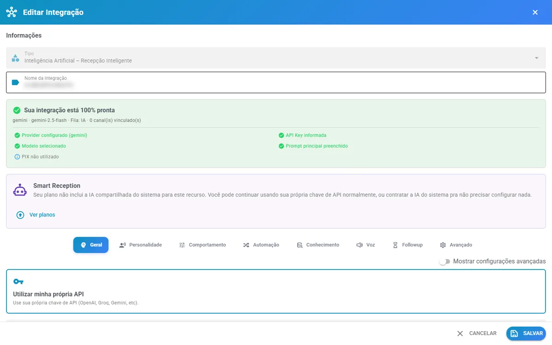This screenshot has width=552, height=345.
Task: Go to the Comportamento tab
Action: coord(202,245)
